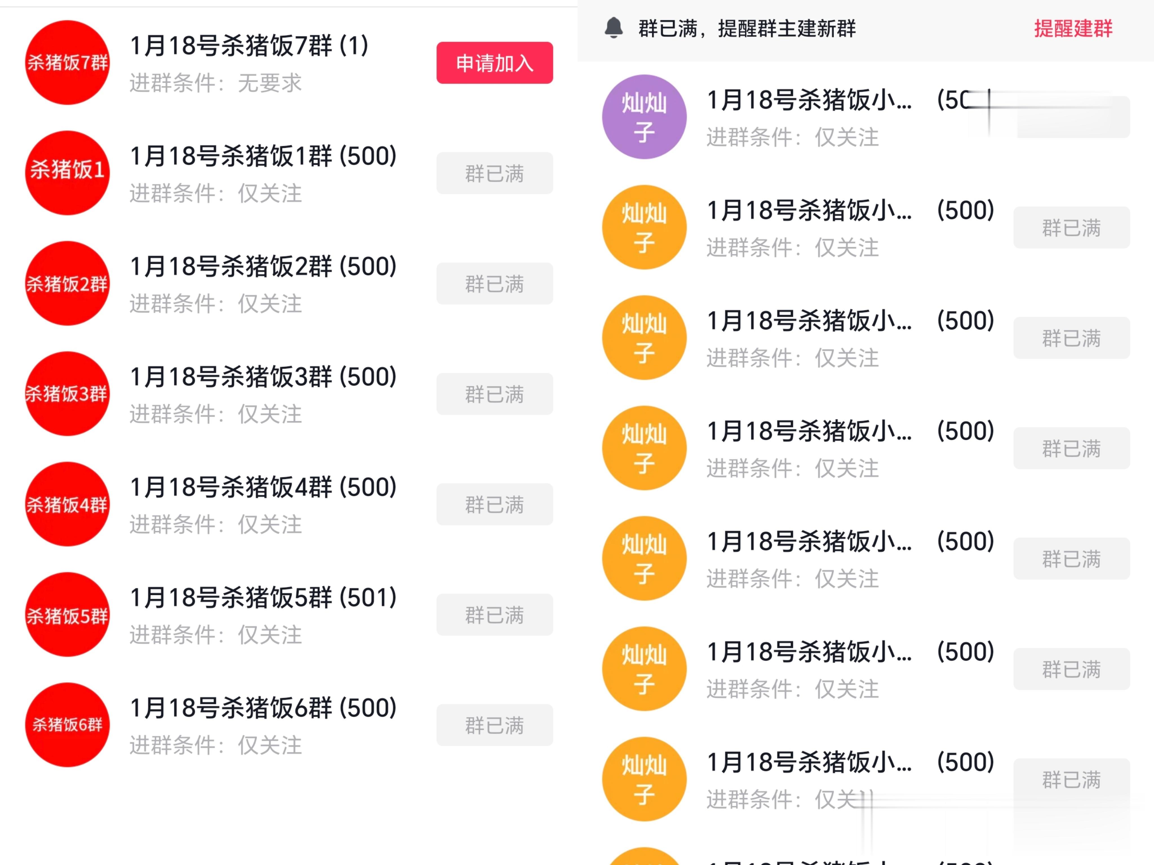Tap the 杀猪饭6群 avatar icon

tap(67, 725)
